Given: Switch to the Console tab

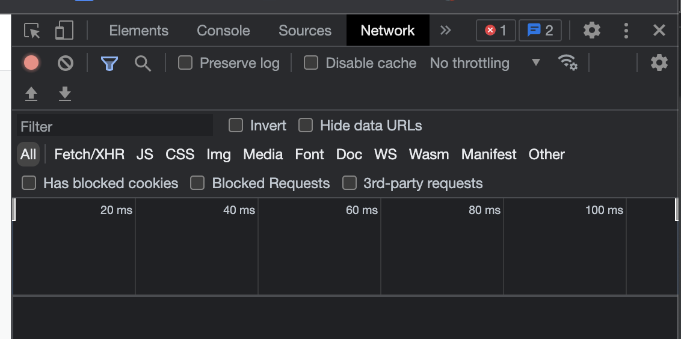Looking at the screenshot, I should [223, 31].
